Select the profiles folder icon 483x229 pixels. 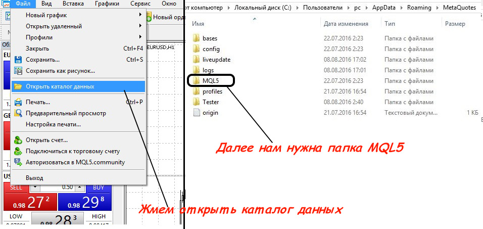pyautogui.click(x=197, y=91)
